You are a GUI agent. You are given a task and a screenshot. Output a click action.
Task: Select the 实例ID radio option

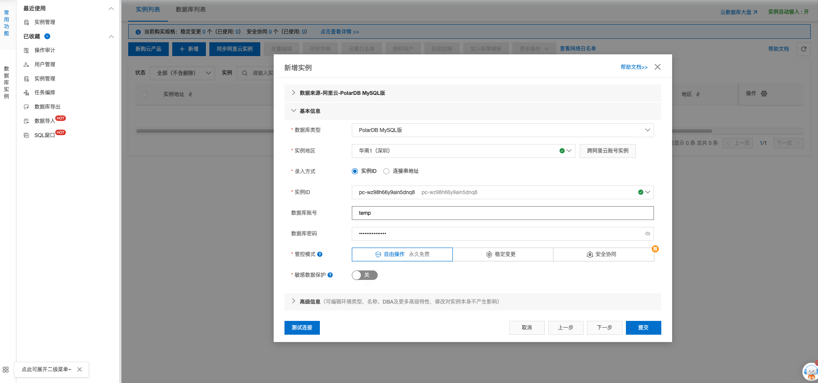click(355, 171)
